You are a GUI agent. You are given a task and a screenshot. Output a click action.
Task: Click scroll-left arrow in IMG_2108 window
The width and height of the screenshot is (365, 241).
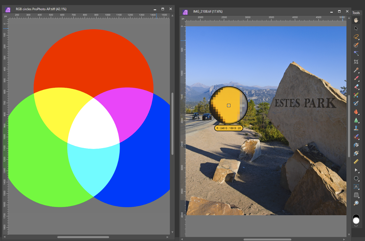[182, 239]
